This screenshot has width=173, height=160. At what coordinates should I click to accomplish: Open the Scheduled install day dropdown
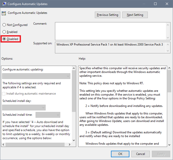[x=24, y=107]
